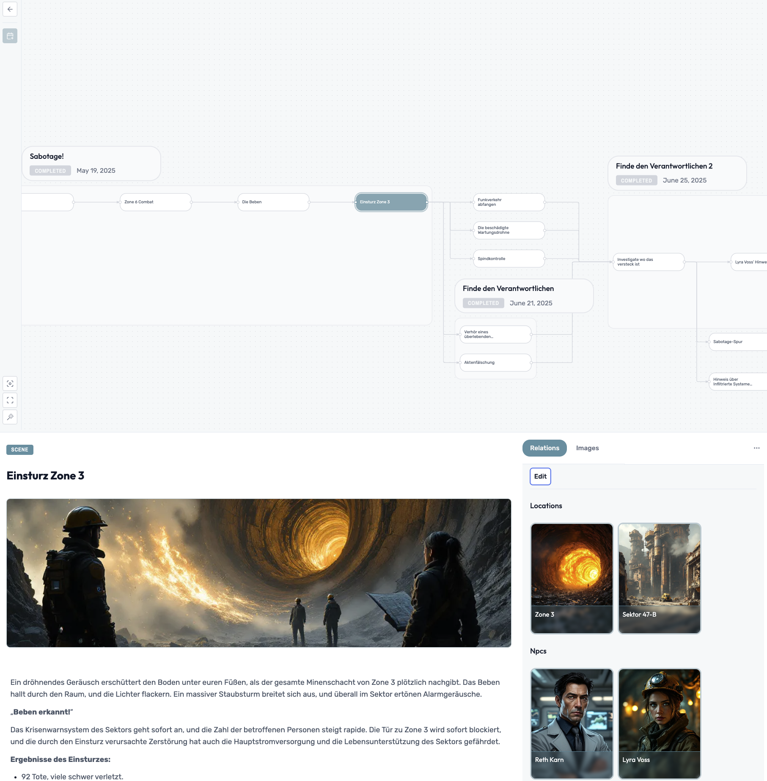Click the back arrow icon
767x781 pixels.
(x=10, y=9)
